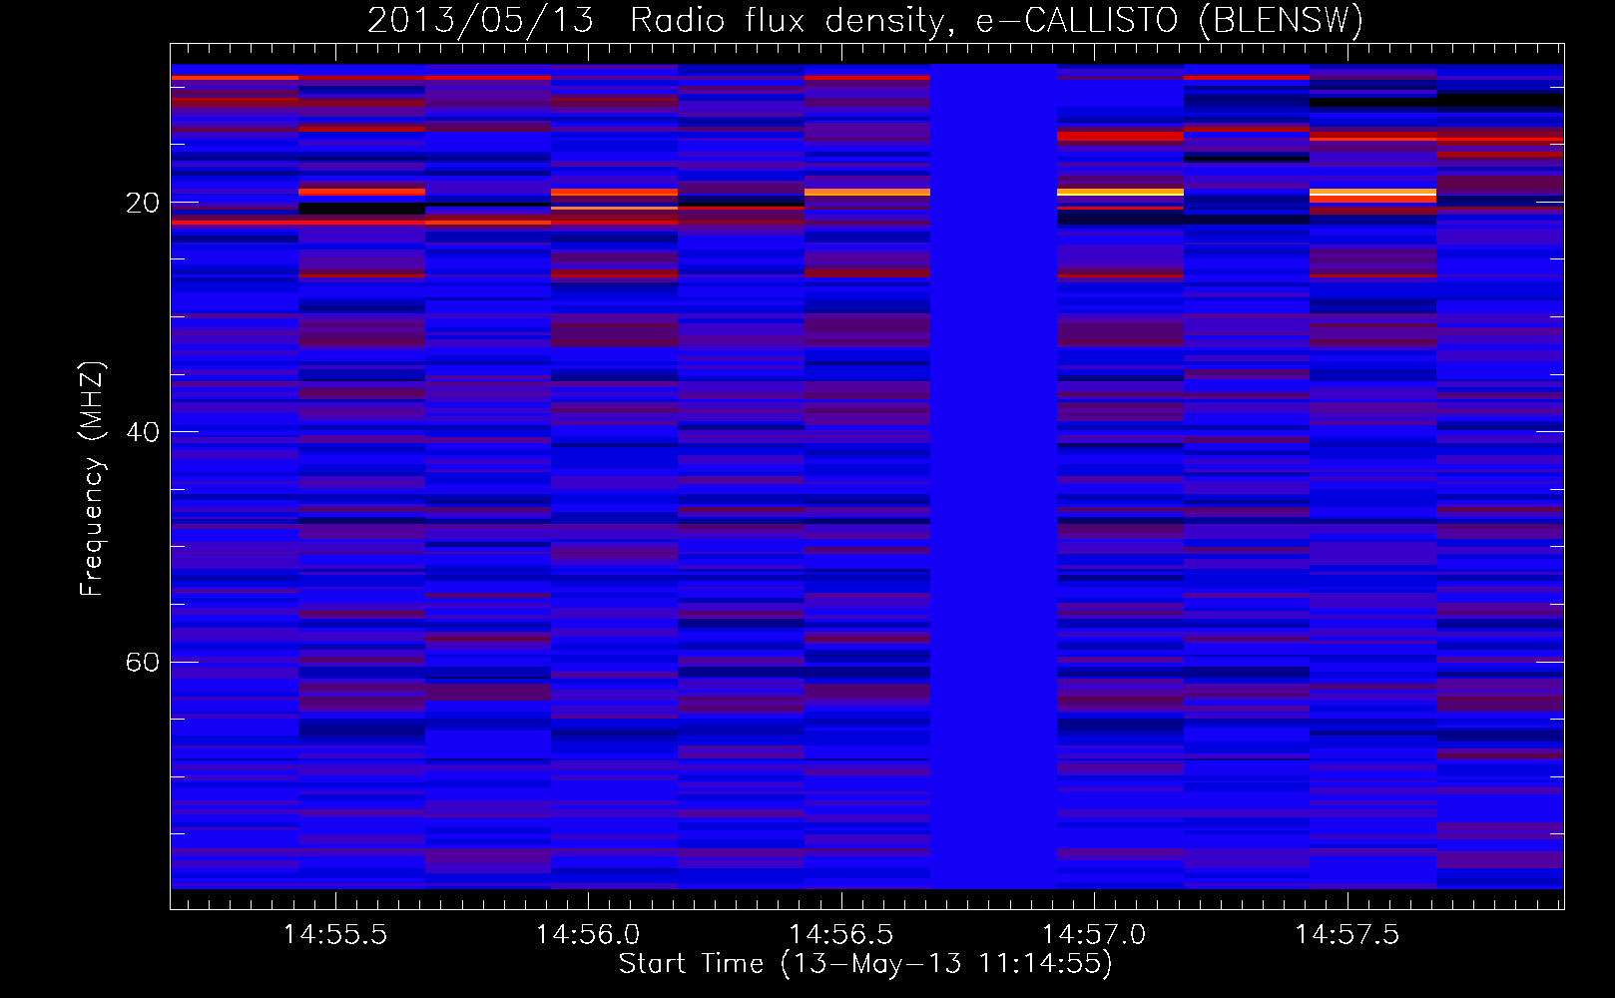Viewport: 1615px width, 998px height.
Task: Click the 14:56.5 time tick label
Action: (x=841, y=935)
